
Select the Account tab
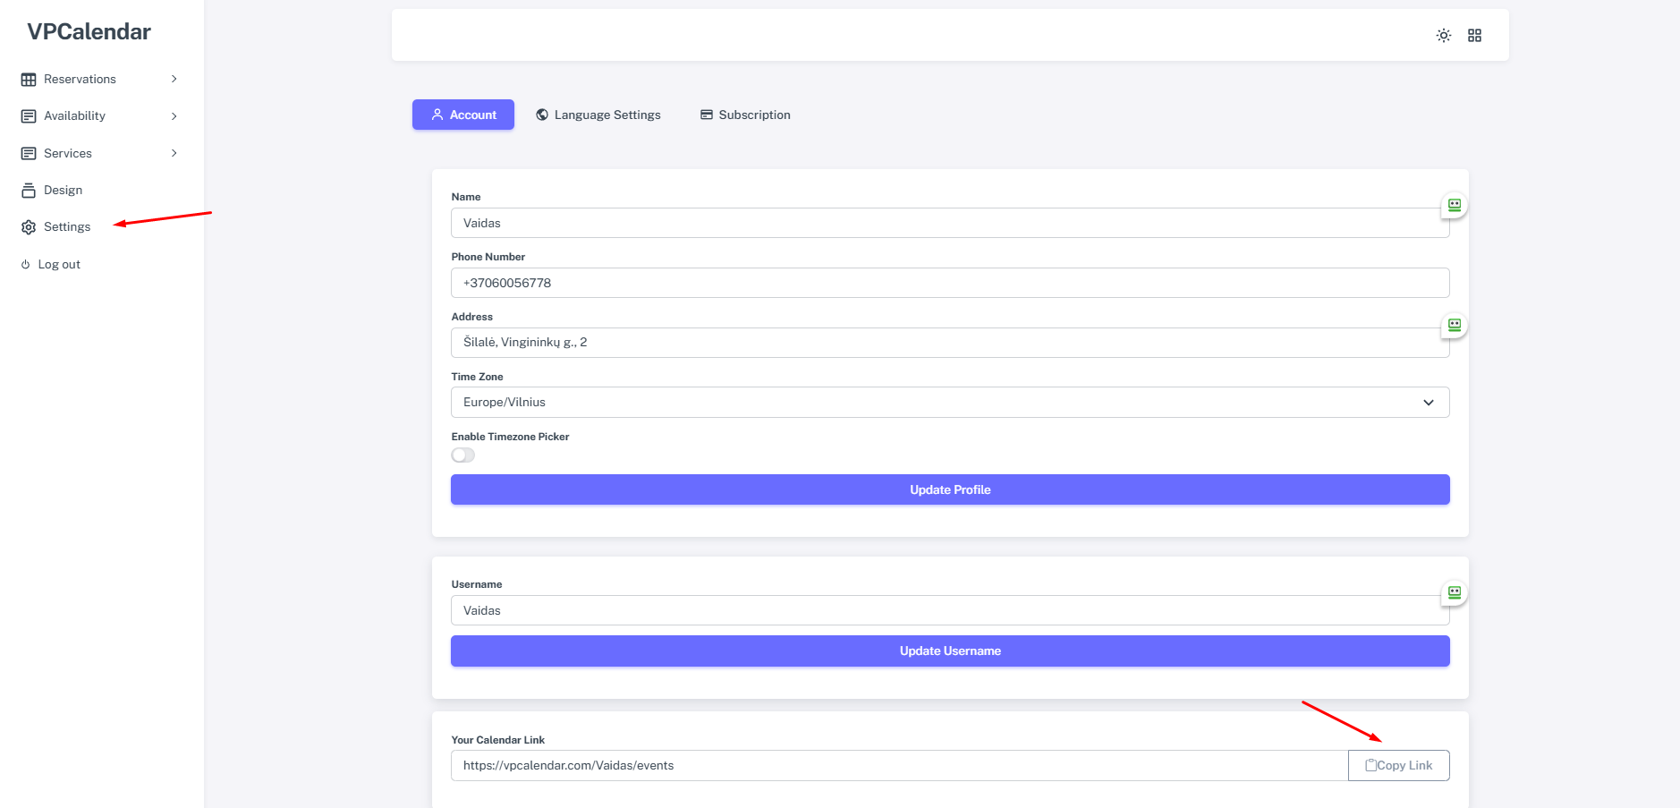tap(462, 115)
